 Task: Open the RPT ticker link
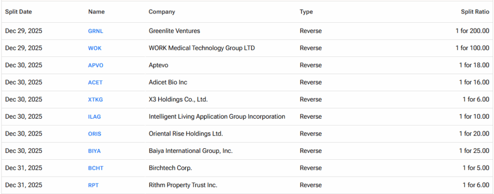(x=93, y=185)
